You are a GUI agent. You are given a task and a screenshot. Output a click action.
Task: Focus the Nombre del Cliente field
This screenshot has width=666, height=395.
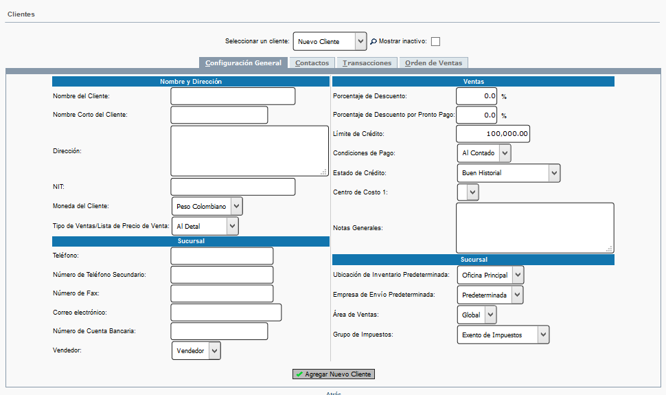pyautogui.click(x=233, y=96)
